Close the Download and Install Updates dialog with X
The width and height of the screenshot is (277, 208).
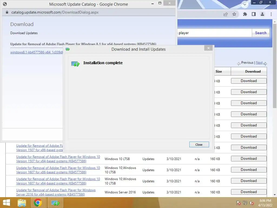tap(209, 48)
